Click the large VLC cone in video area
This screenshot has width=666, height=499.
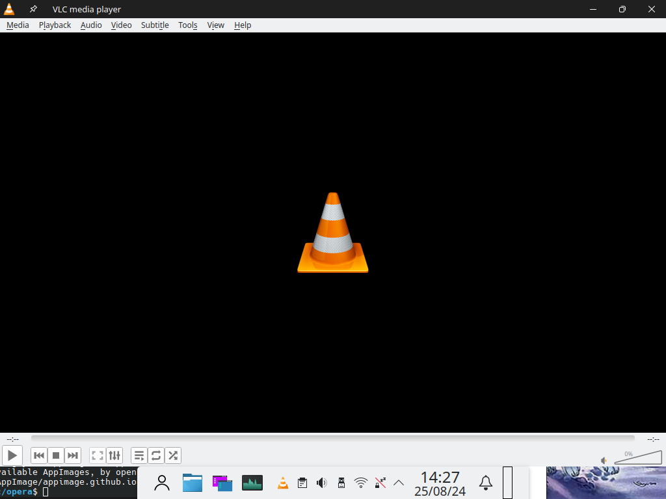click(332, 233)
